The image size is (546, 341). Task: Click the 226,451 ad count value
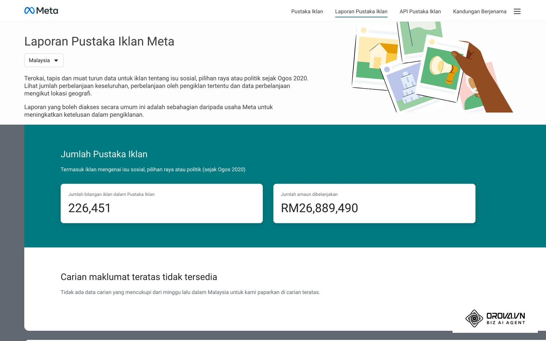(89, 208)
